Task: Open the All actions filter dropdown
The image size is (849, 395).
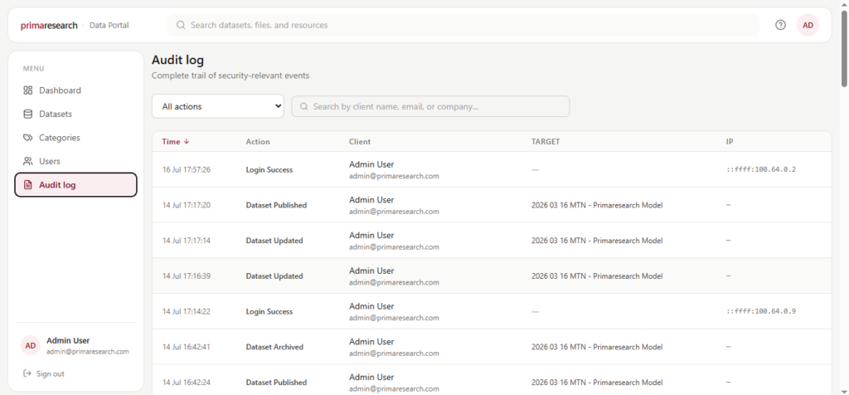Action: pyautogui.click(x=218, y=107)
